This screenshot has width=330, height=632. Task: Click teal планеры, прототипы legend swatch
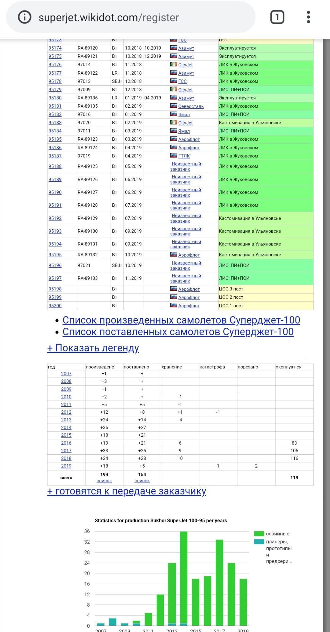pyautogui.click(x=259, y=542)
